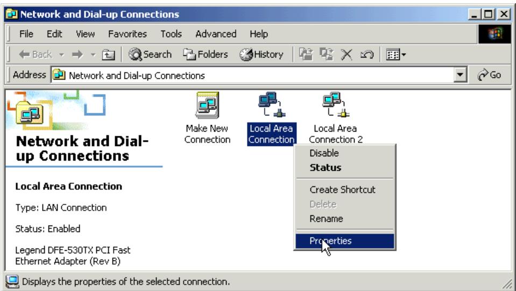
Task: Expand the Address bar dropdown
Action: [x=460, y=75]
